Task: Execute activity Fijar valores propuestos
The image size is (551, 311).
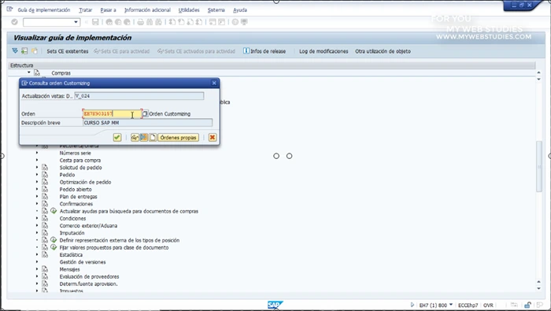Action: pyautogui.click(x=54, y=247)
